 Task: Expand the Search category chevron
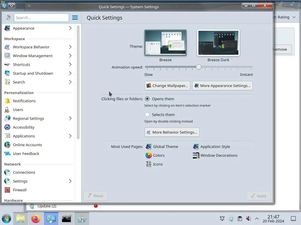point(70,82)
